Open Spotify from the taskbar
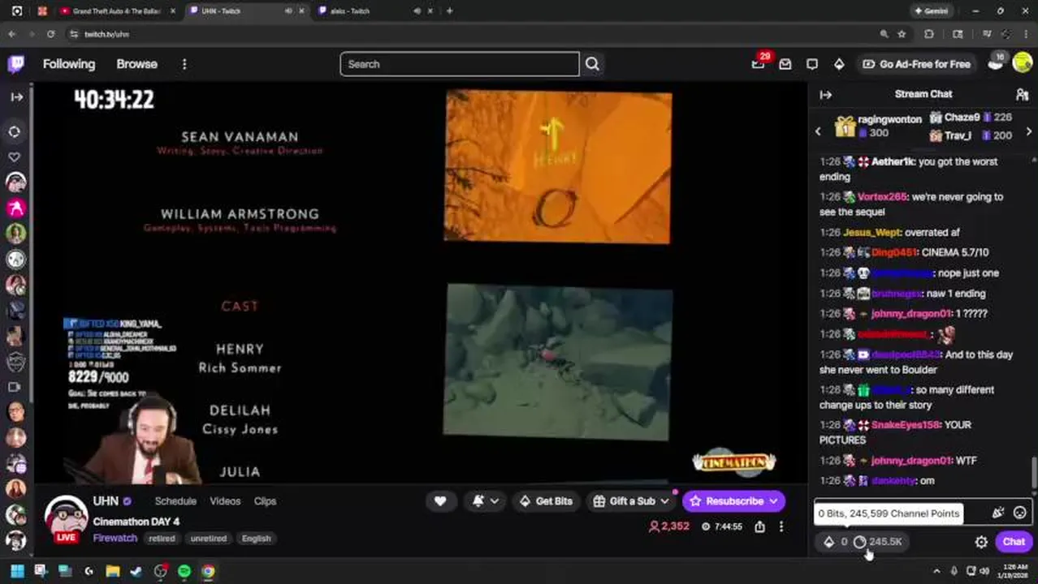 click(x=184, y=571)
